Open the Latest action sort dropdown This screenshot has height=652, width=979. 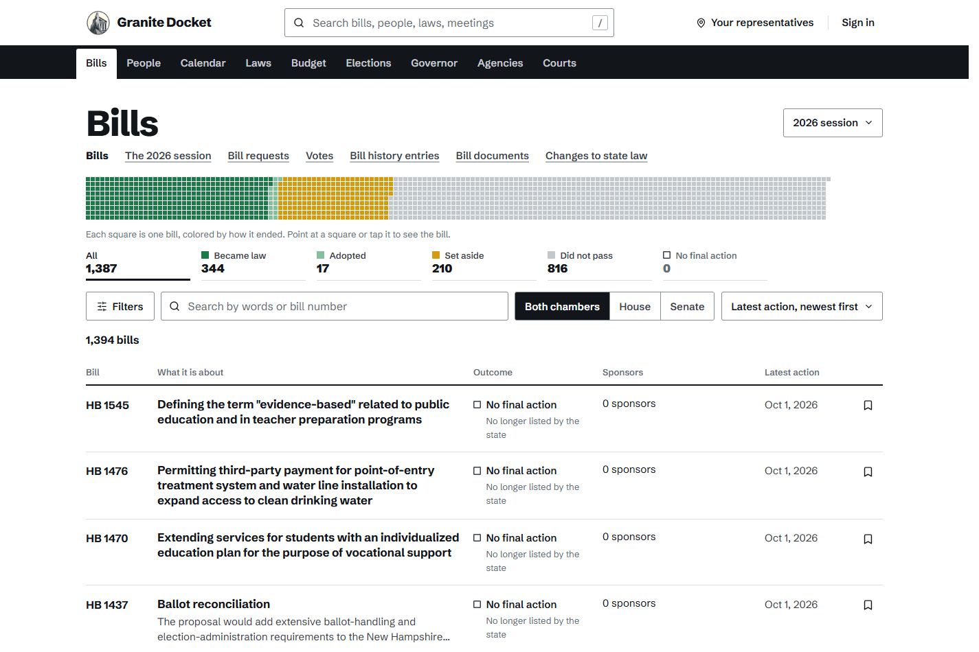(x=802, y=307)
